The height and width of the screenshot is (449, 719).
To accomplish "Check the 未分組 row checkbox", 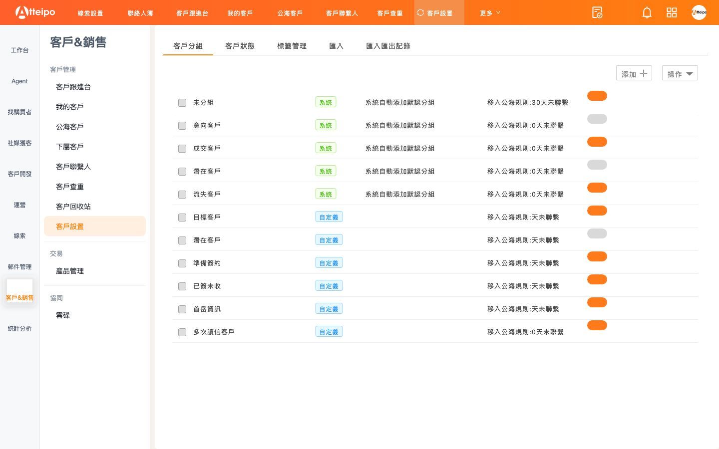I will coord(182,103).
